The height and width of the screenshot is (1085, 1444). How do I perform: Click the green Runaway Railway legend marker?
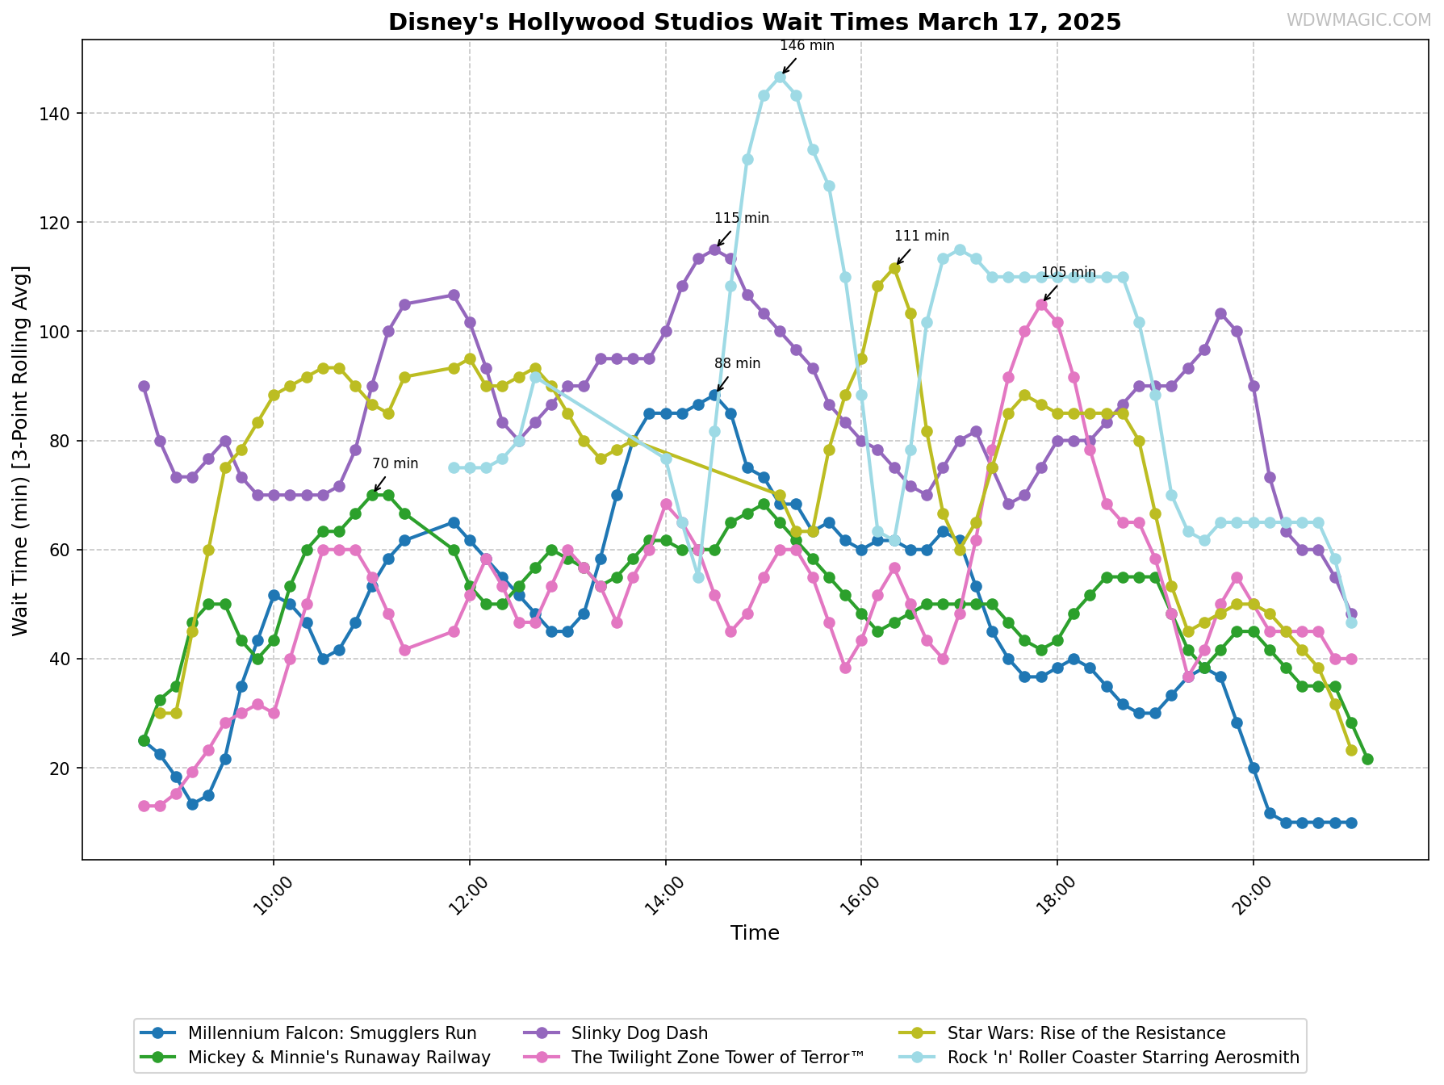click(x=158, y=1058)
